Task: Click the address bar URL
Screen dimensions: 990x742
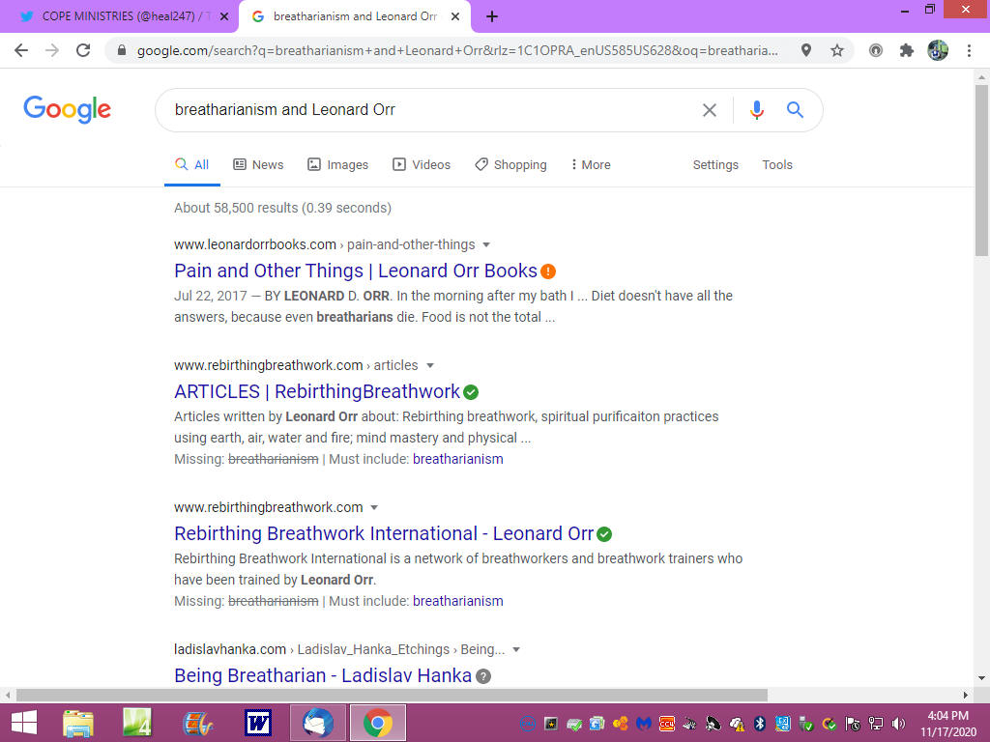Action: tap(457, 50)
